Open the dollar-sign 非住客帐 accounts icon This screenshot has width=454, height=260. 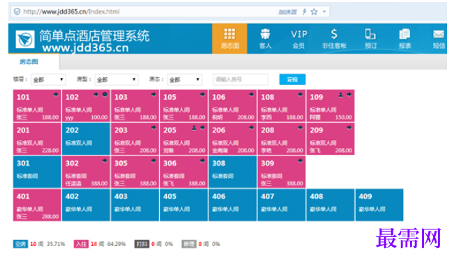click(x=334, y=39)
